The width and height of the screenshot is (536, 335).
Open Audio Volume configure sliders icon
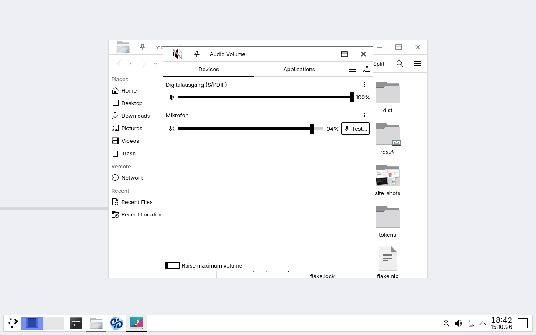coord(366,69)
